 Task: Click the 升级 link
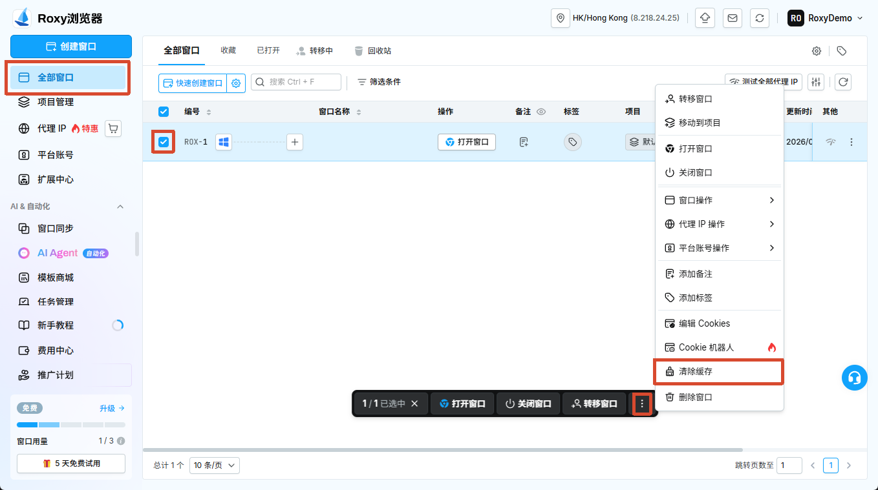112,408
